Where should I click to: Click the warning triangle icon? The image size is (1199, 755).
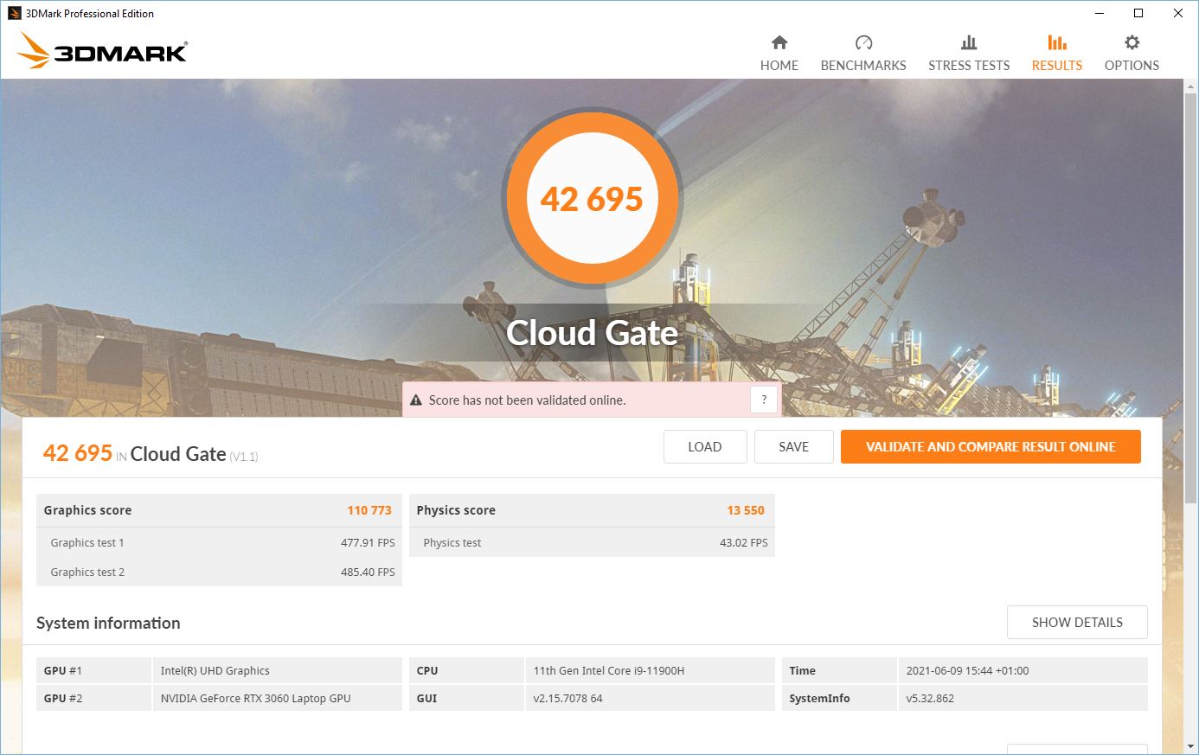coord(416,400)
